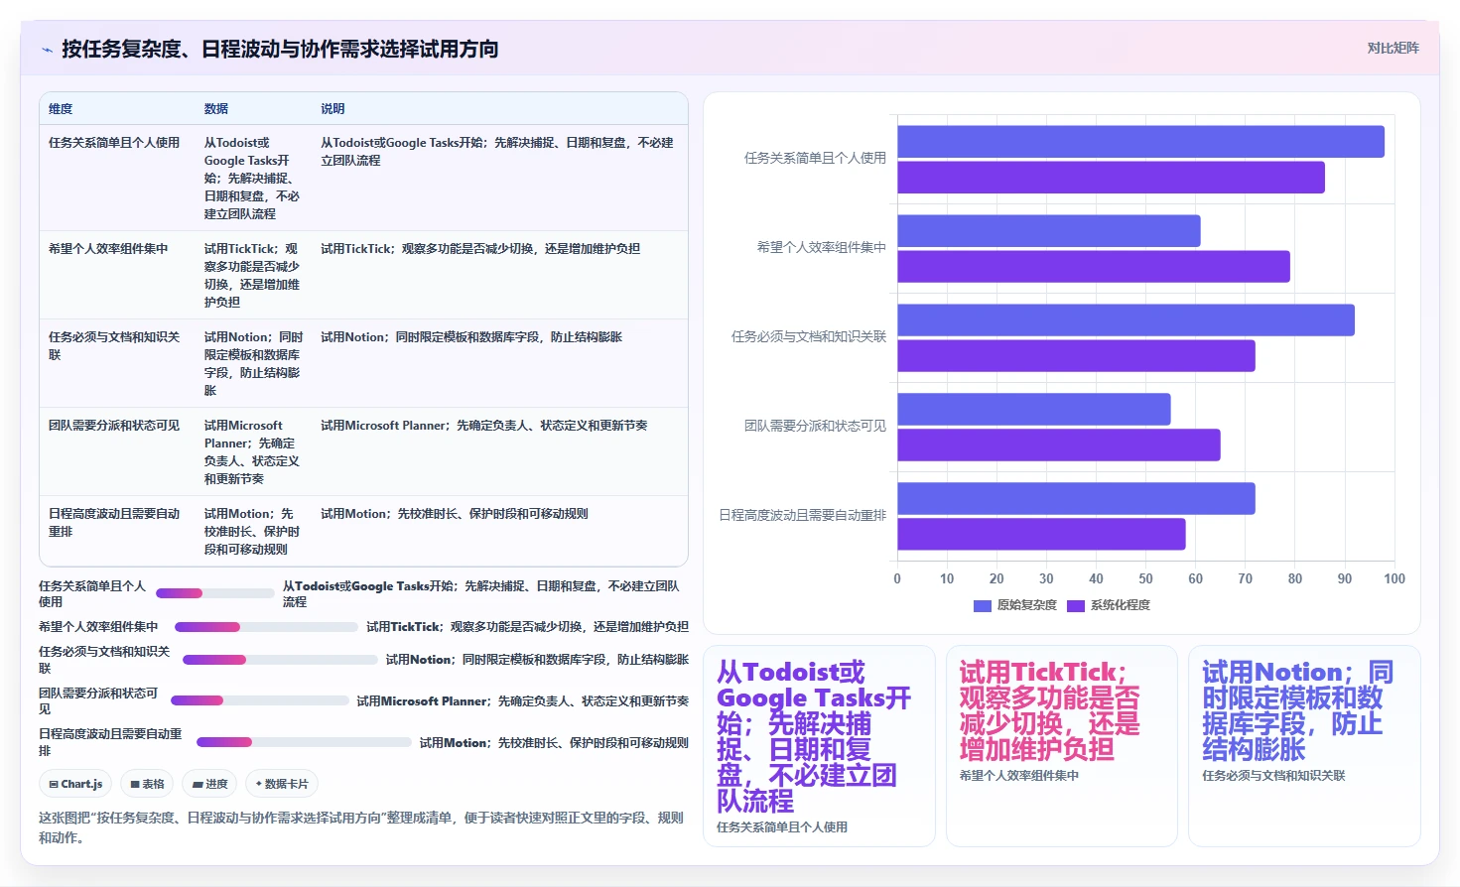1460x887 pixels.
Task: Click progress row description 试用Motion
Action: (x=554, y=743)
